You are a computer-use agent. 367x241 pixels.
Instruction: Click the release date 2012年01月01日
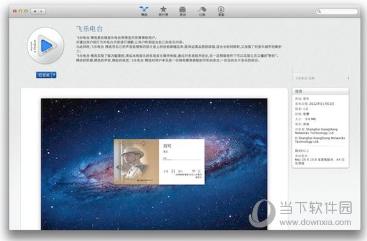(x=322, y=104)
